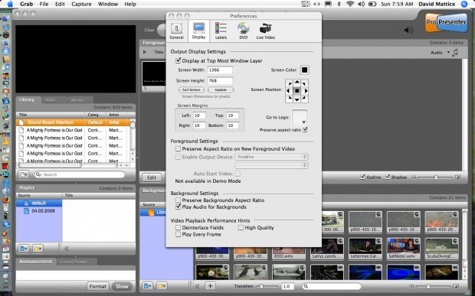Viewport: 475px width, 296px height.
Task: Click the music note audio icon
Action: [x=455, y=53]
